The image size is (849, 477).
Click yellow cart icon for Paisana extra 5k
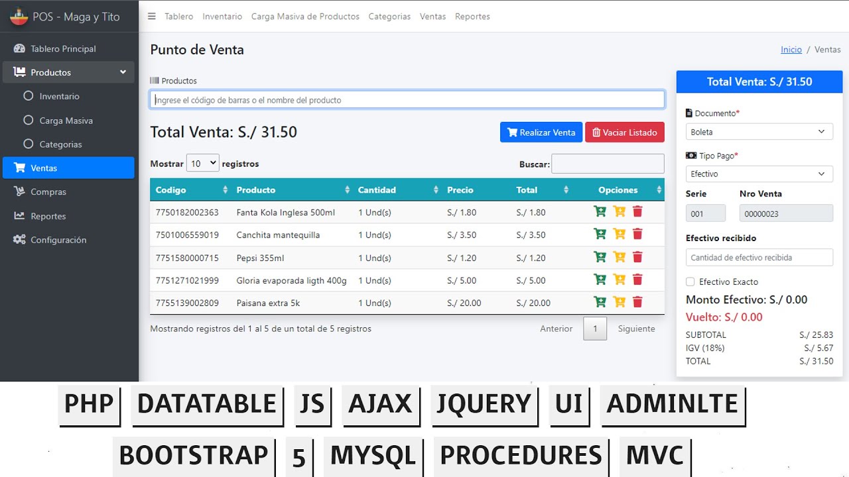(620, 302)
